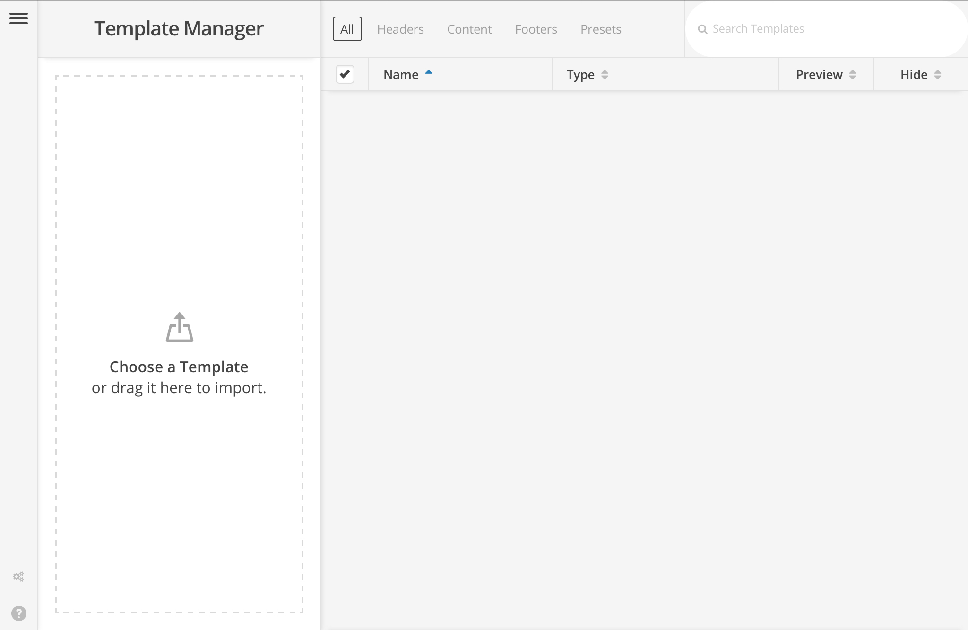Open the hamburger menu

[18, 19]
